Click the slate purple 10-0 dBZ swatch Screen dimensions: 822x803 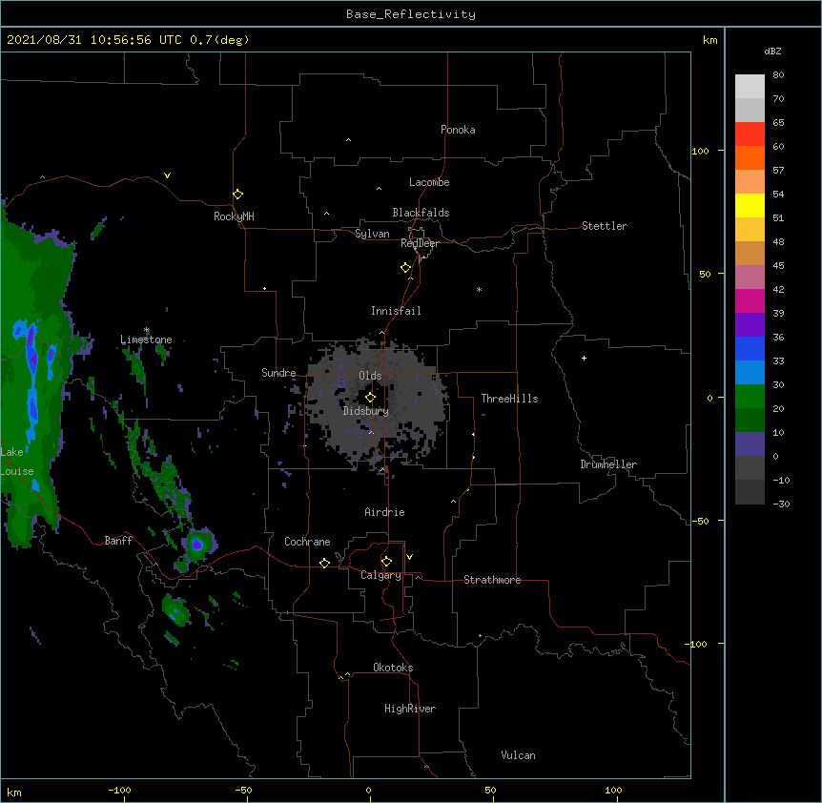(x=750, y=444)
